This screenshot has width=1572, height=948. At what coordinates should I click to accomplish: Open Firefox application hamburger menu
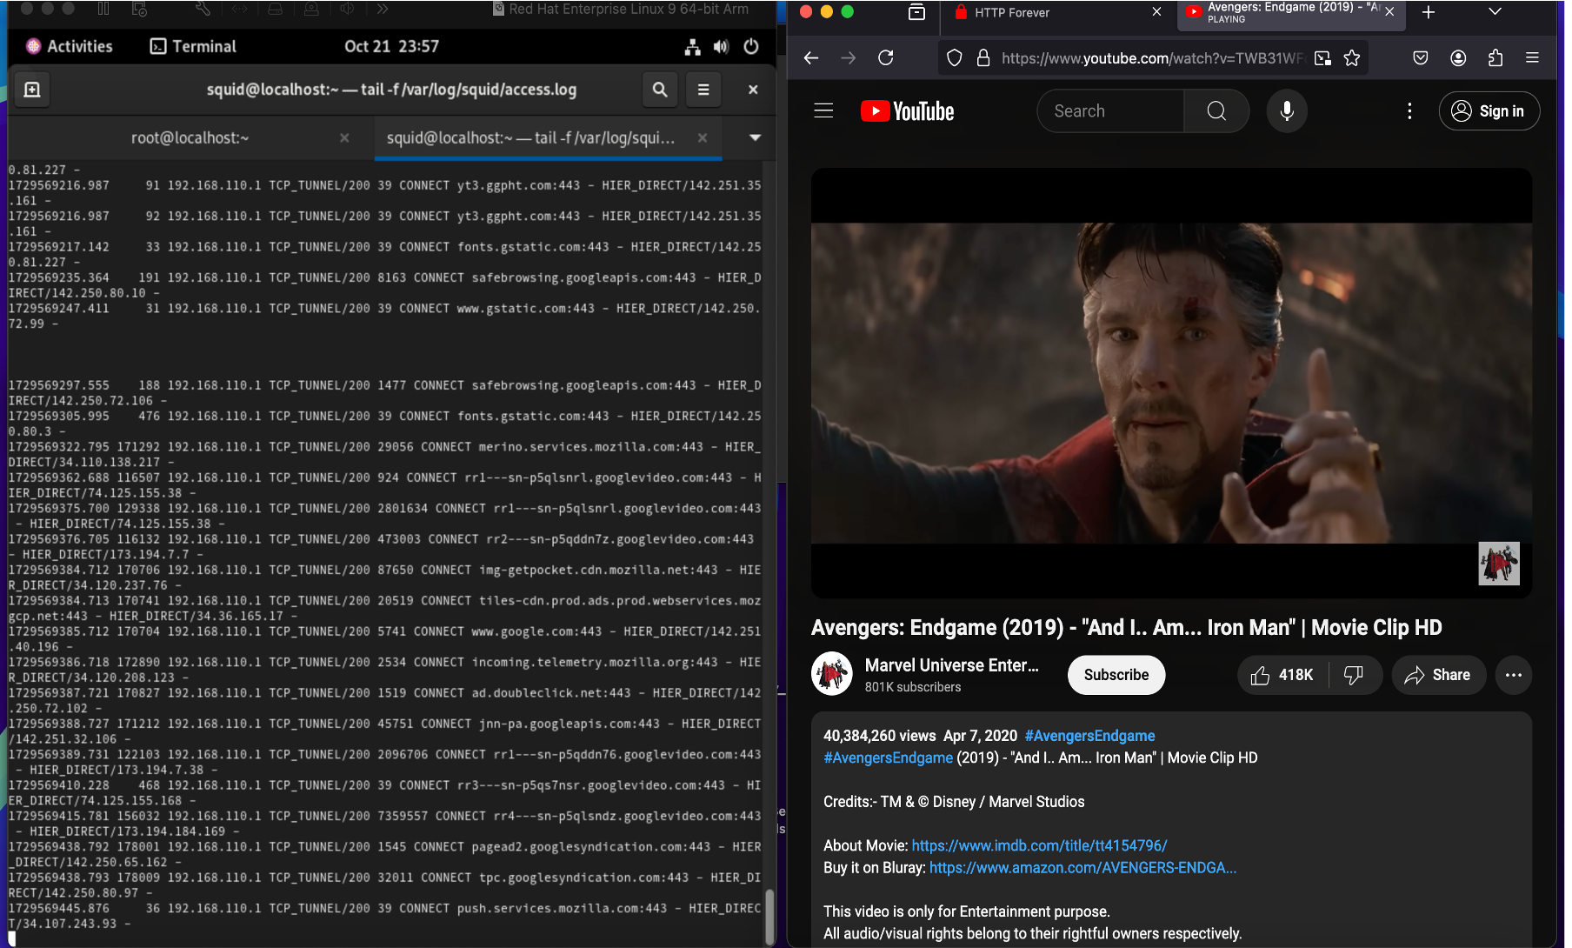(x=1533, y=58)
